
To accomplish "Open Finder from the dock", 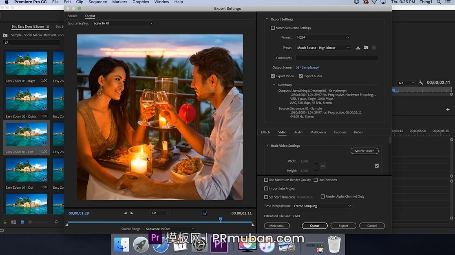I will coord(121,245).
